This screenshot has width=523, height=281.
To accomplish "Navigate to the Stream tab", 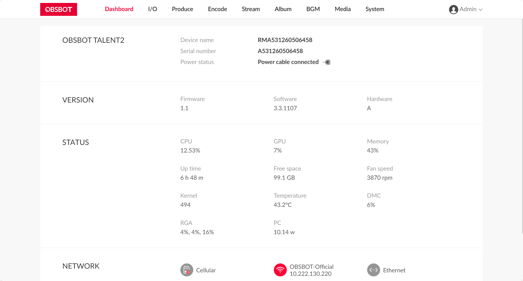I will point(251,9).
